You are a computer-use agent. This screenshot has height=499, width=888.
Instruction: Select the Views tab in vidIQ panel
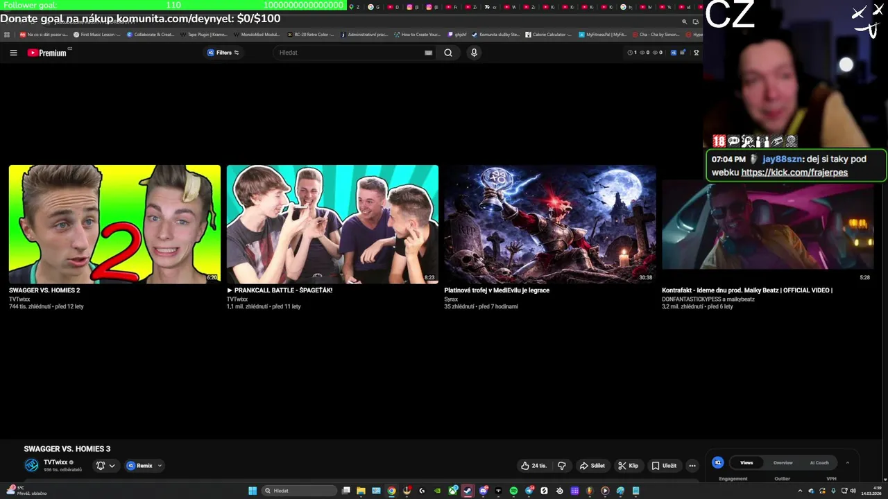746,462
